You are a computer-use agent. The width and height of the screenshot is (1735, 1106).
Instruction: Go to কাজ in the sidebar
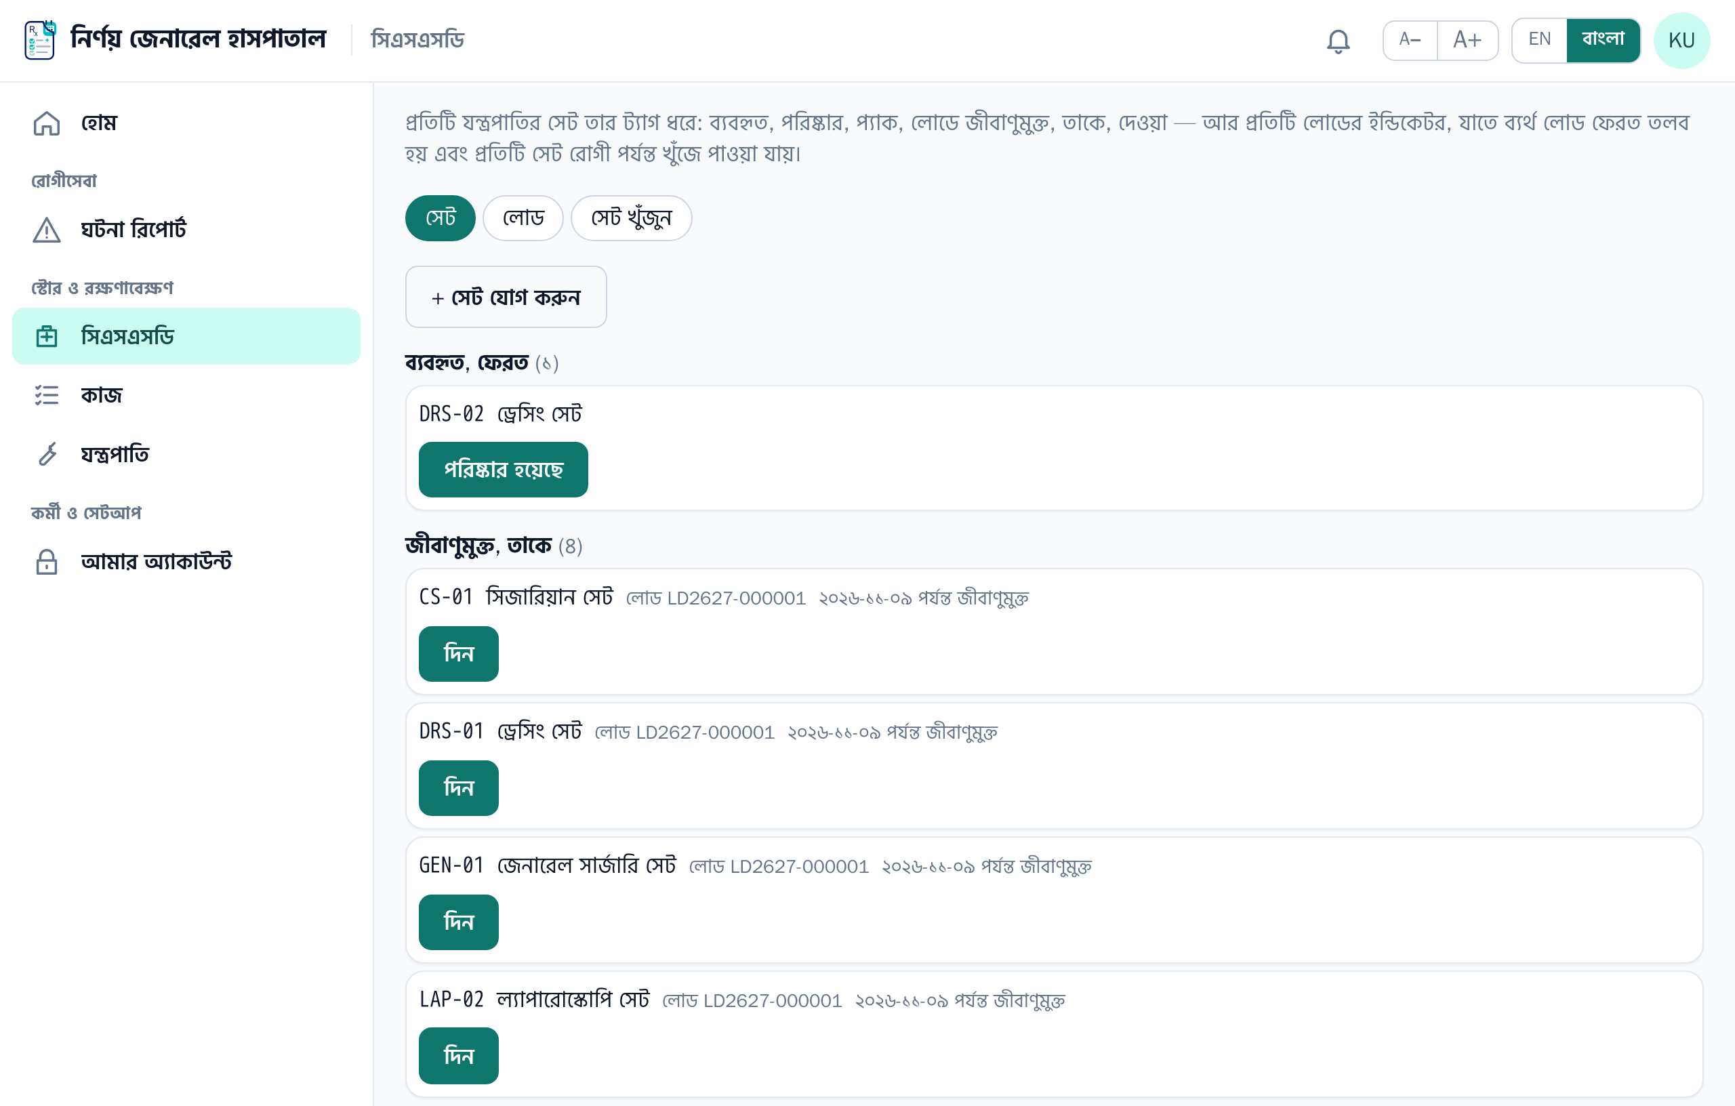[186, 395]
